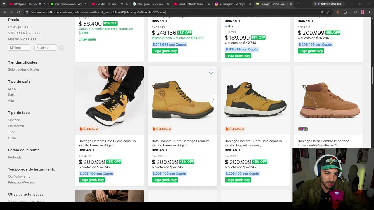Filter by price Hasta $ 85.000
This screenshot has width=374, height=210.
coord(20,27)
